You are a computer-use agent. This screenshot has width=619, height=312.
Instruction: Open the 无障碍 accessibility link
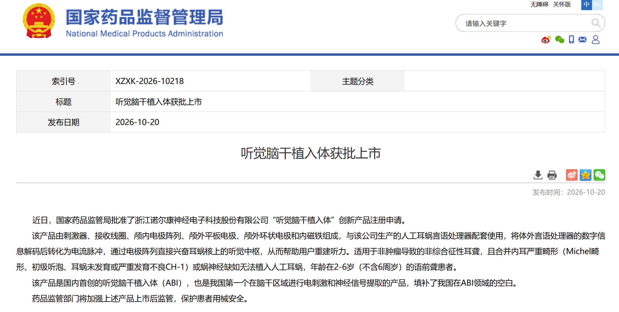click(539, 5)
